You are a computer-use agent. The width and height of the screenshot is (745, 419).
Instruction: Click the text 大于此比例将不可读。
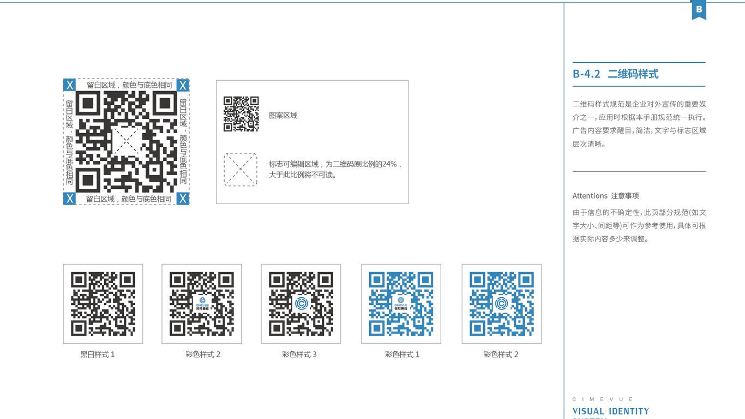point(303,175)
